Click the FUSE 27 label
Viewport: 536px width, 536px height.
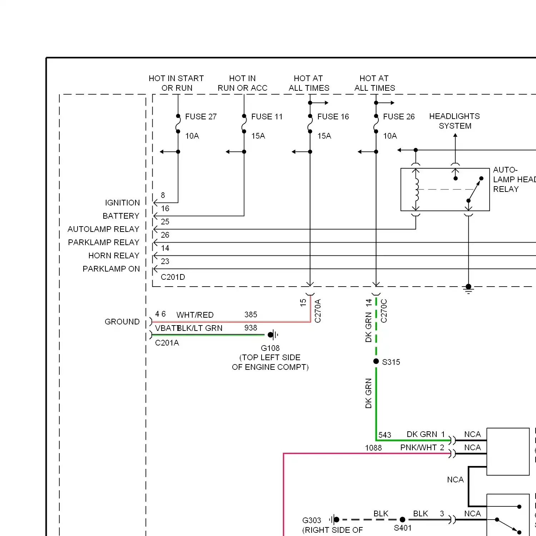pyautogui.click(x=201, y=117)
